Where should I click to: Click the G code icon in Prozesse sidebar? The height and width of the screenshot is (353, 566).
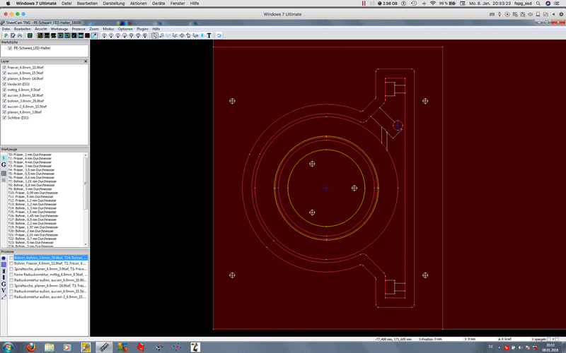coord(4,284)
